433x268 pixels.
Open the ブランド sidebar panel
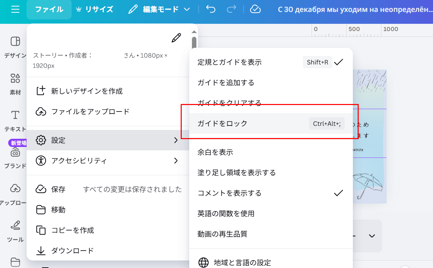[15, 158]
